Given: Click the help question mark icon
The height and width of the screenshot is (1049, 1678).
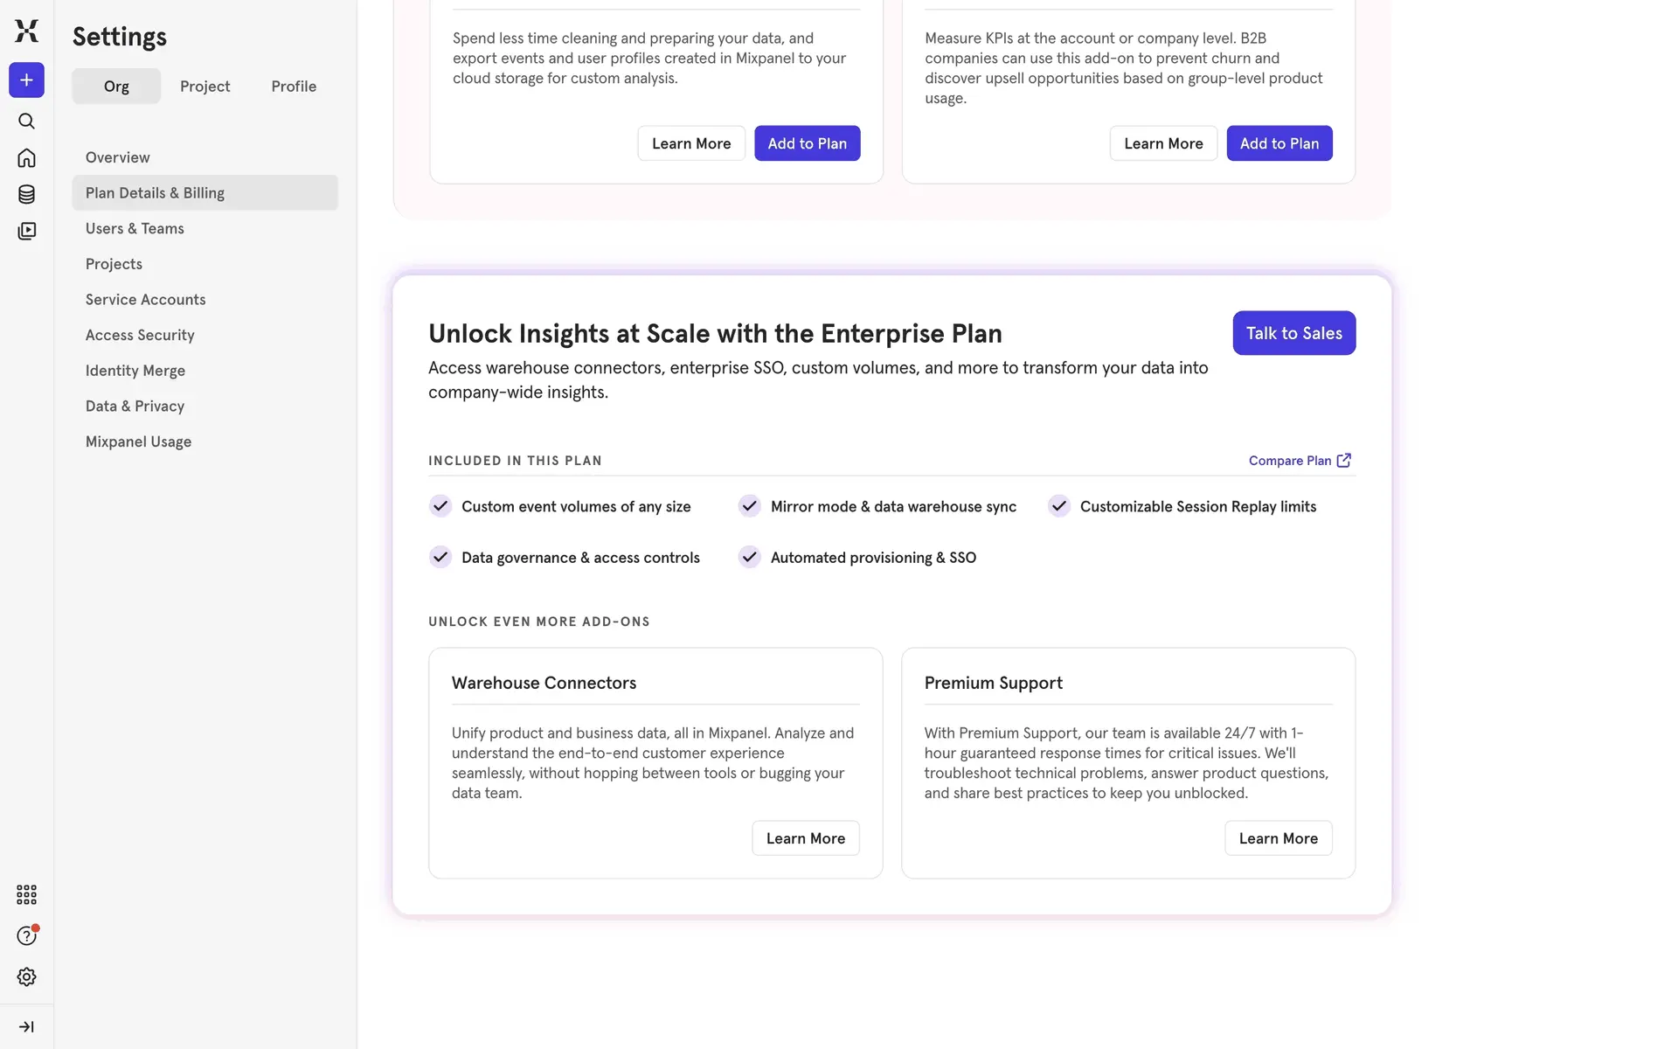Looking at the screenshot, I should click(26, 936).
